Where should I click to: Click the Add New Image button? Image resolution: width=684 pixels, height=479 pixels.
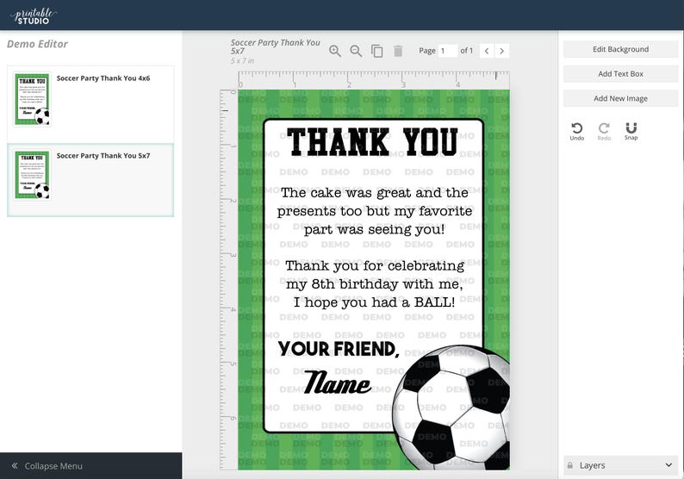pos(621,98)
